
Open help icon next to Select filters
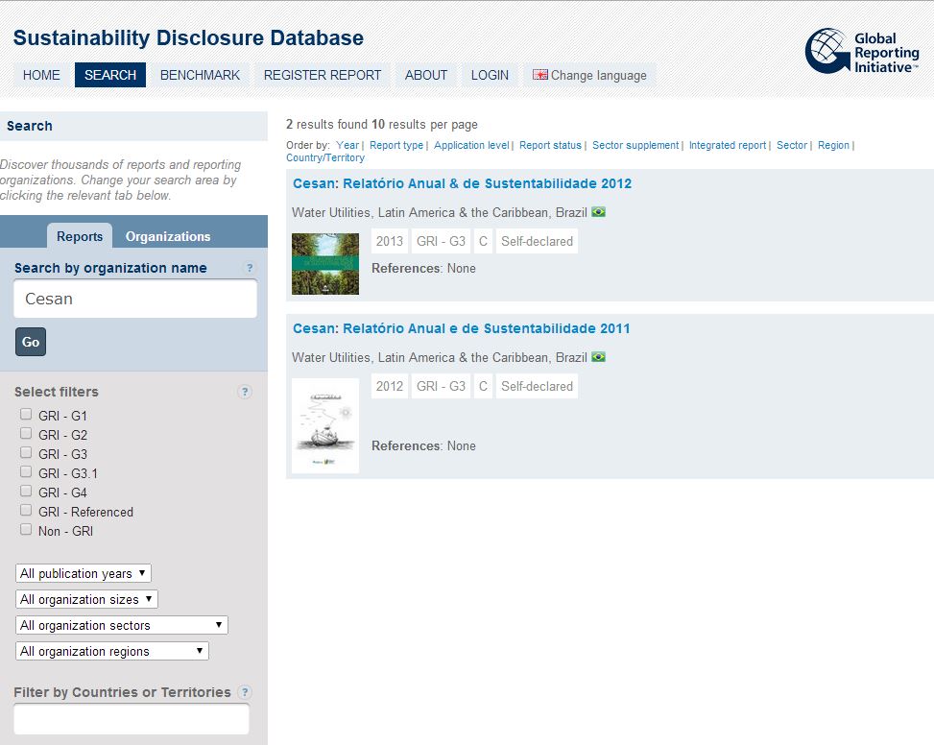point(244,392)
